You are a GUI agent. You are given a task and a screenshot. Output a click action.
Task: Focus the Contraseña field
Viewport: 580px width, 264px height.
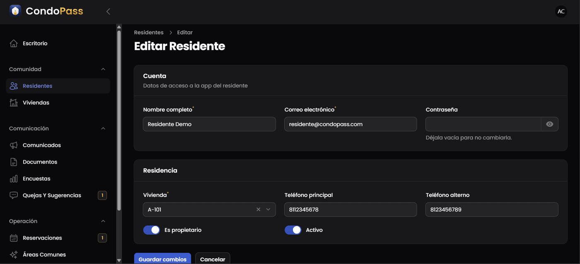coord(483,124)
